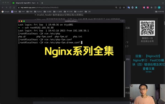Open a new tab with plus button
The image size is (165, 104).
click(42, 3)
